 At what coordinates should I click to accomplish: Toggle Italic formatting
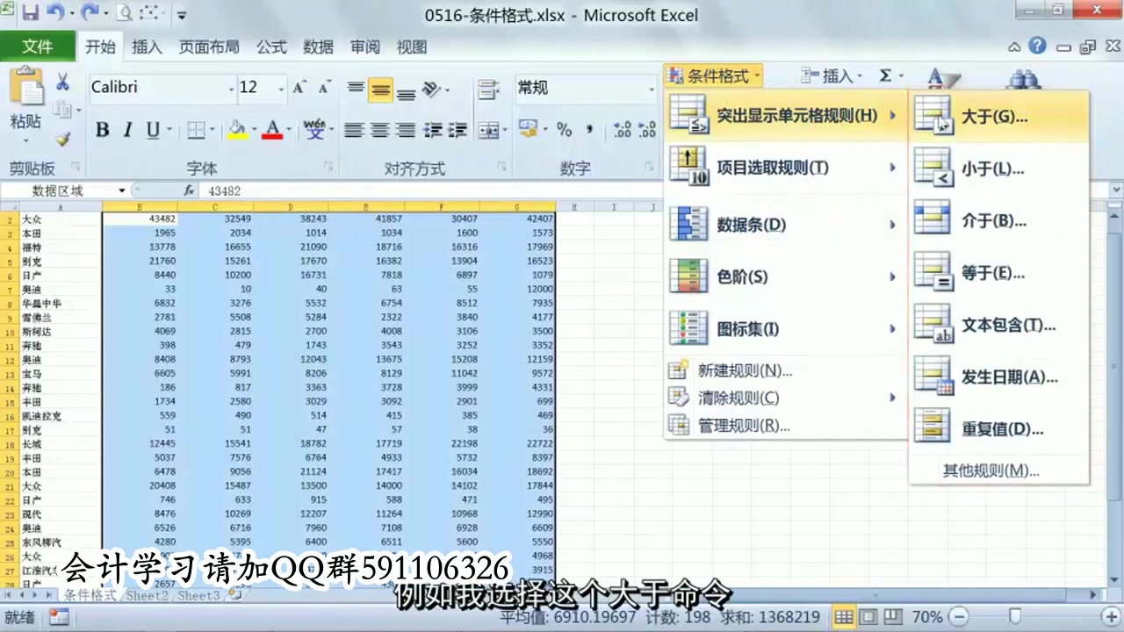pos(127,130)
